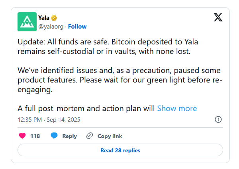Expand tweet with Show more
Screen dimensions: 239x169
point(177,108)
